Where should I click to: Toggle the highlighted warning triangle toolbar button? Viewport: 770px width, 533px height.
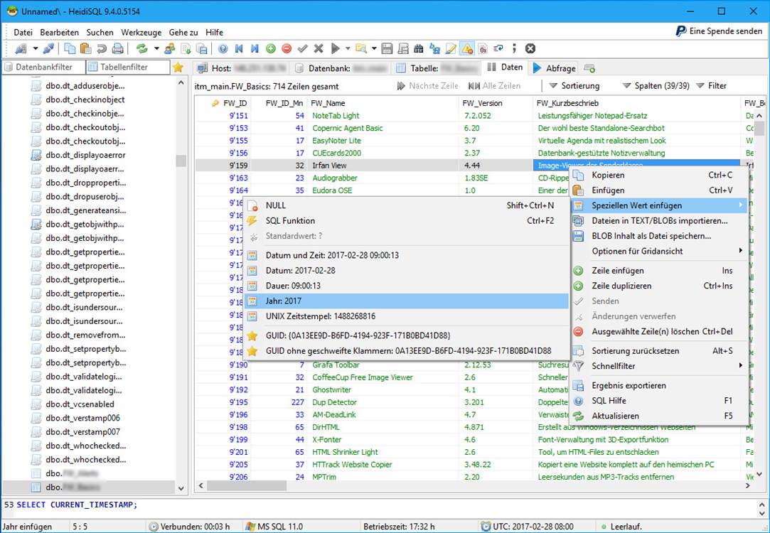coord(466,48)
